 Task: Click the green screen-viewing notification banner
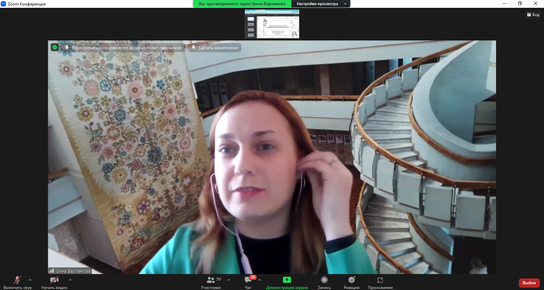coord(242,4)
